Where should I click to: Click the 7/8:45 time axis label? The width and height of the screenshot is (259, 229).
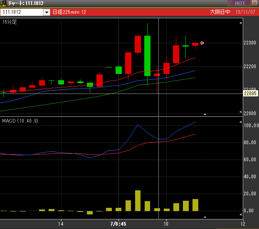[x=118, y=224]
